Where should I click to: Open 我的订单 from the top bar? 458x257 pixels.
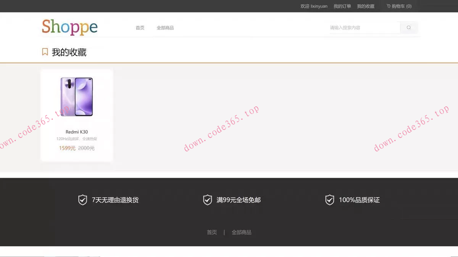coord(342,6)
